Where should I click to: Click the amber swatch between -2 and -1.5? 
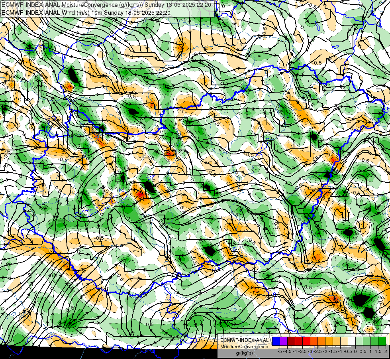click(329, 341)
